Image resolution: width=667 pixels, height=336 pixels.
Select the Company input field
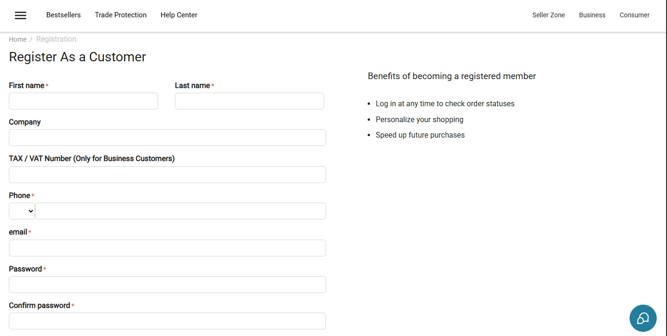[x=167, y=137]
